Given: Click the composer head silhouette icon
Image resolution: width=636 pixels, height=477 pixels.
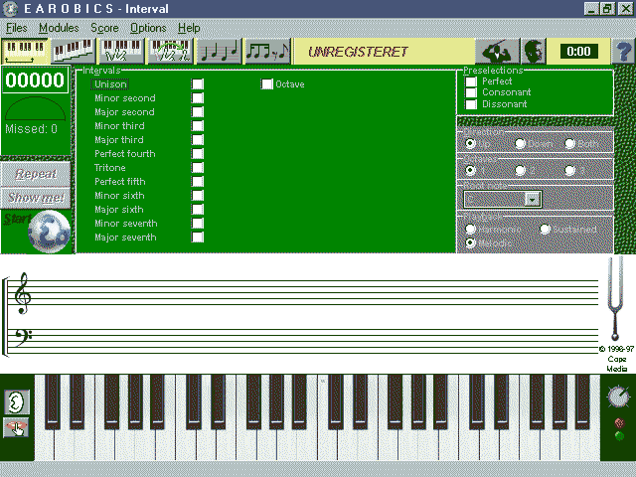Looking at the screenshot, I should (534, 51).
